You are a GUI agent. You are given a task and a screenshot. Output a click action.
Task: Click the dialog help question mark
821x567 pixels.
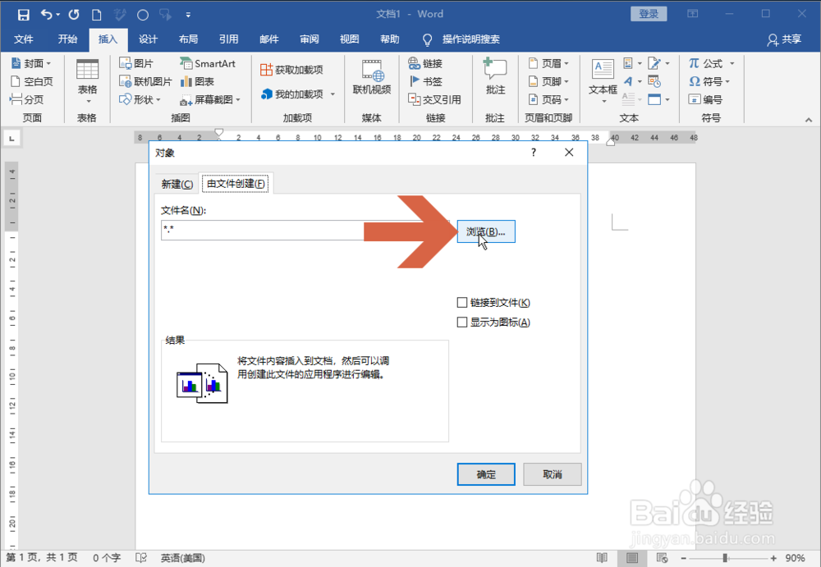point(534,153)
